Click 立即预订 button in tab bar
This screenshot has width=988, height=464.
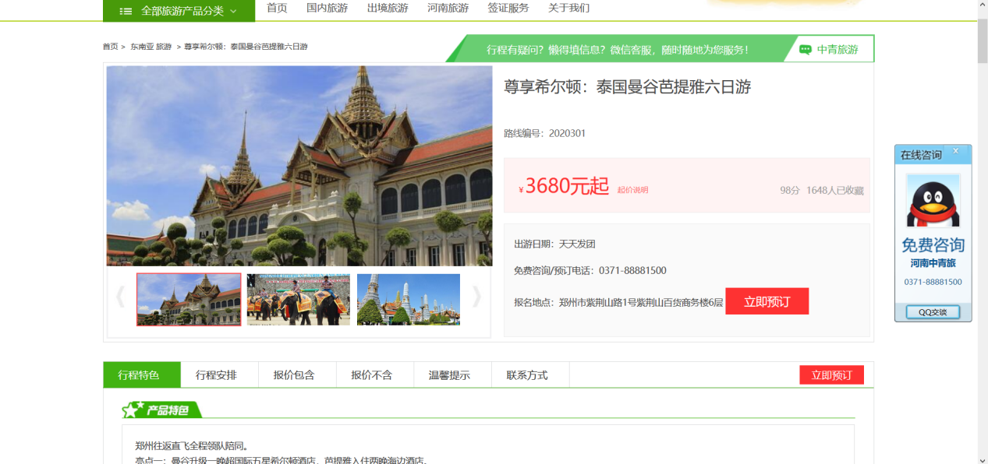point(831,375)
